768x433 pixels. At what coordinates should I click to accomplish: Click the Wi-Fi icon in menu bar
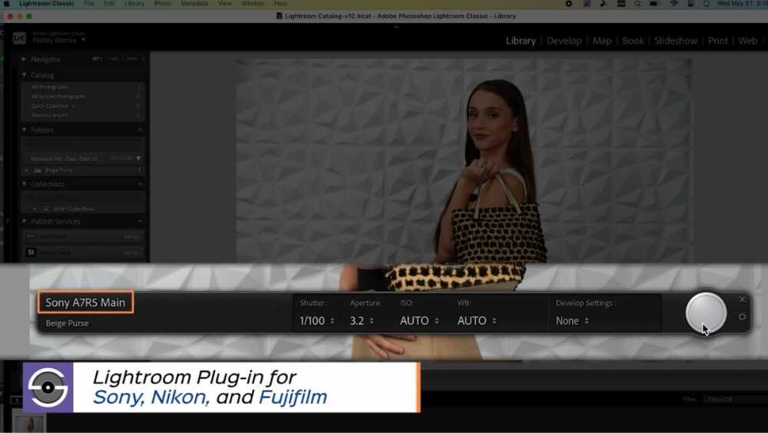(674, 3)
